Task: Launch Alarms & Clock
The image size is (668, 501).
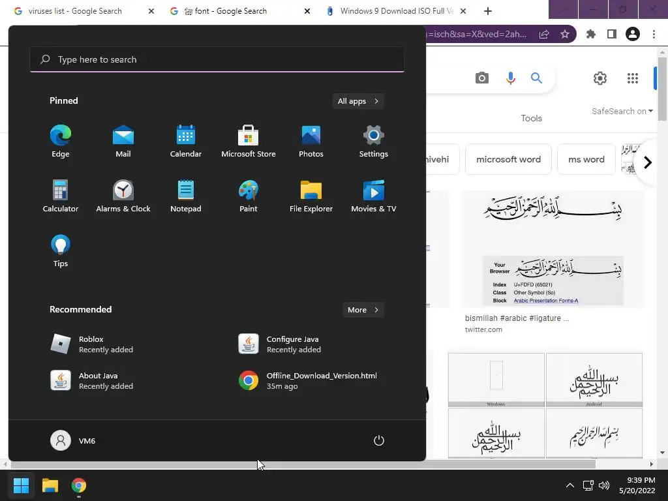Action: pos(123,196)
